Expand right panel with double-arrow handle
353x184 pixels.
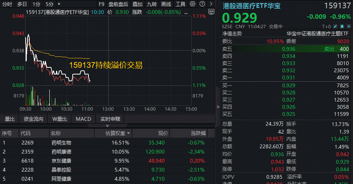click(x=218, y=106)
